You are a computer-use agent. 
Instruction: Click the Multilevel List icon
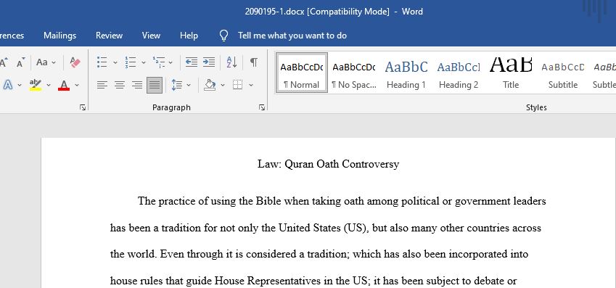(x=159, y=62)
